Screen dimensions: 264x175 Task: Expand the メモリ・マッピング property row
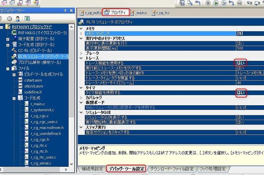[x=81, y=33]
